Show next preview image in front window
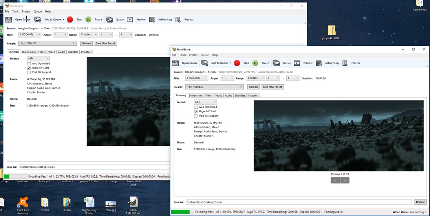 (x=345, y=180)
